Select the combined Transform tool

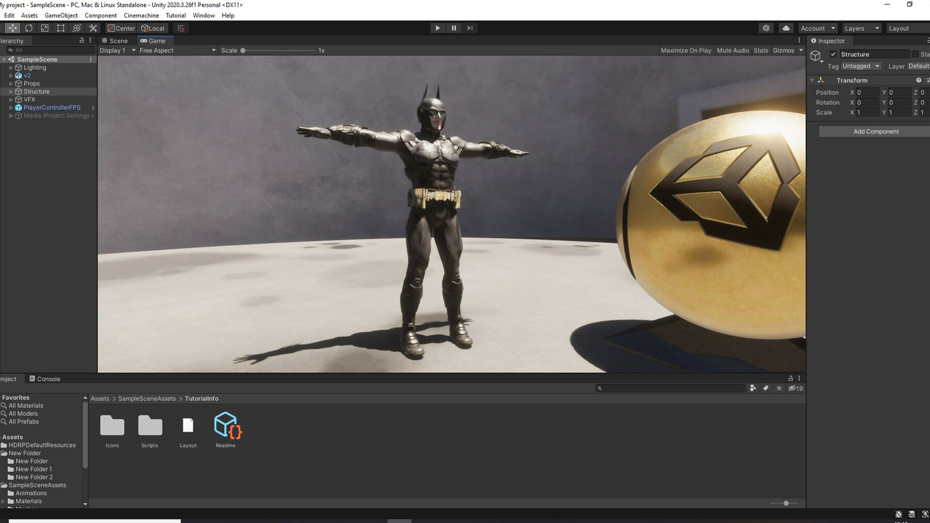(76, 28)
